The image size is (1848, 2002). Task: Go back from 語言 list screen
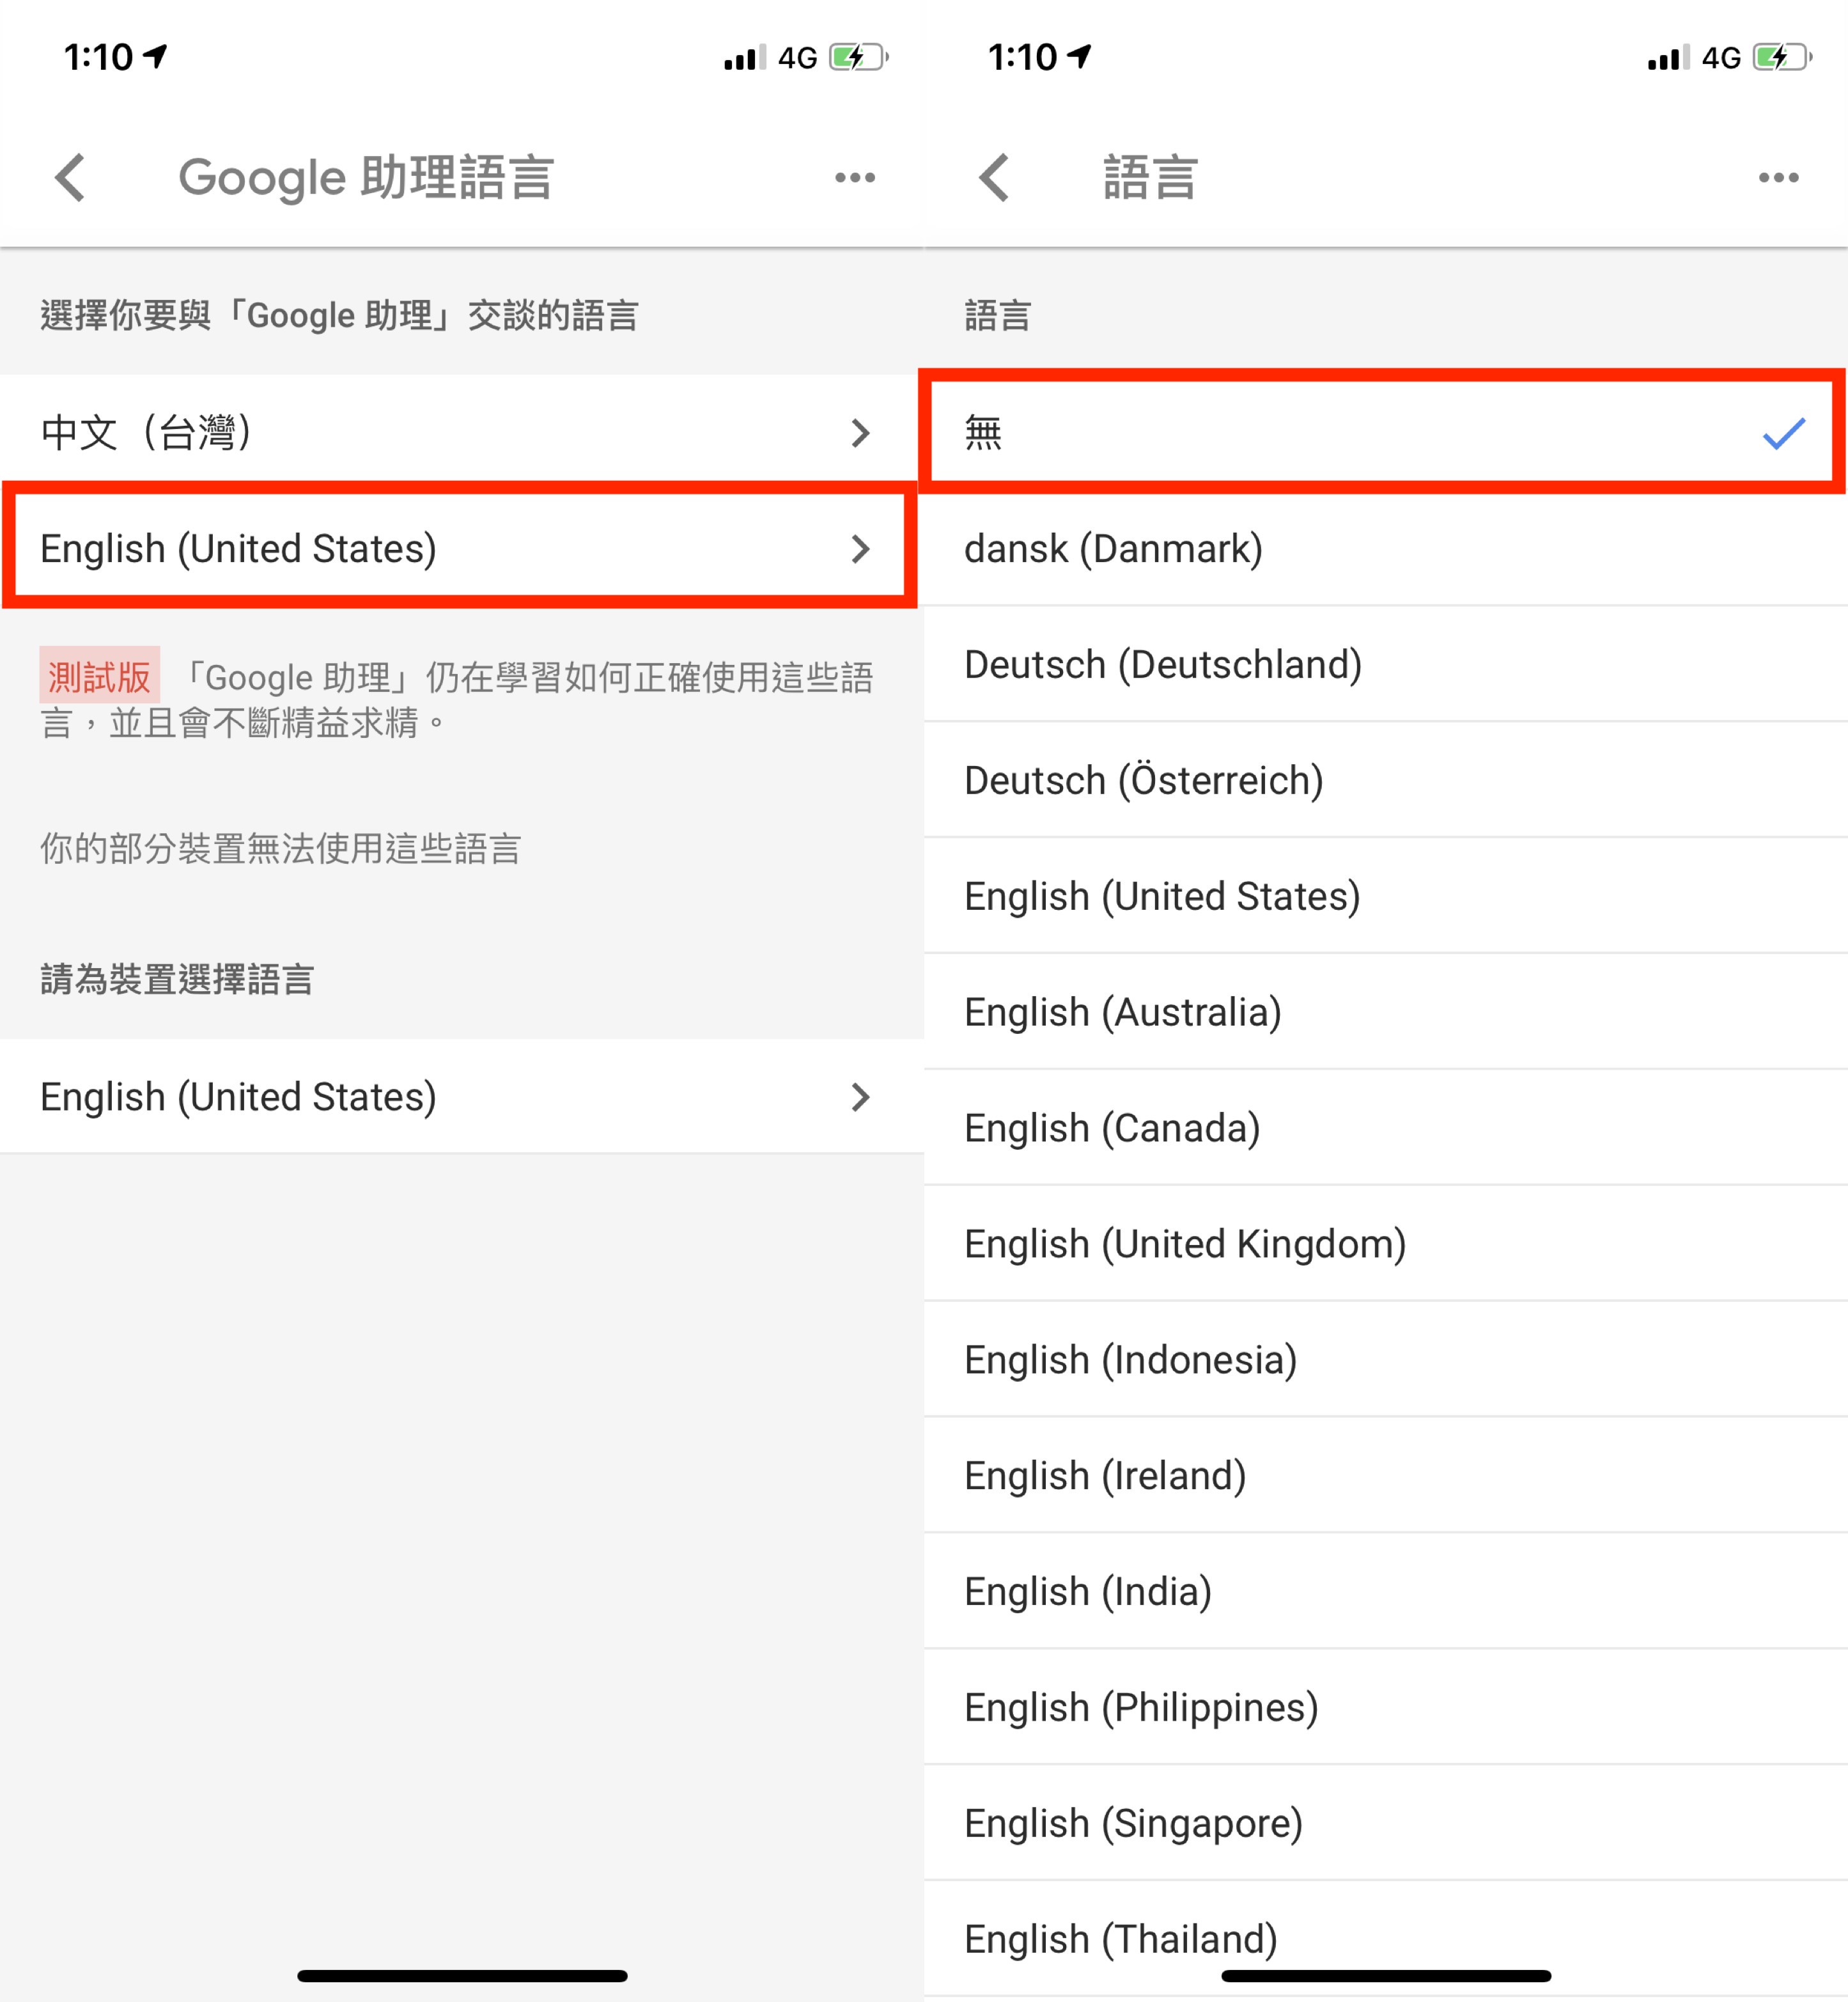pos(994,178)
